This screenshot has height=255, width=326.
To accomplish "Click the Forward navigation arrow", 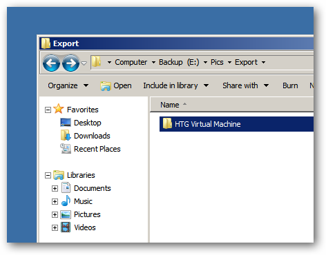I will [x=70, y=63].
